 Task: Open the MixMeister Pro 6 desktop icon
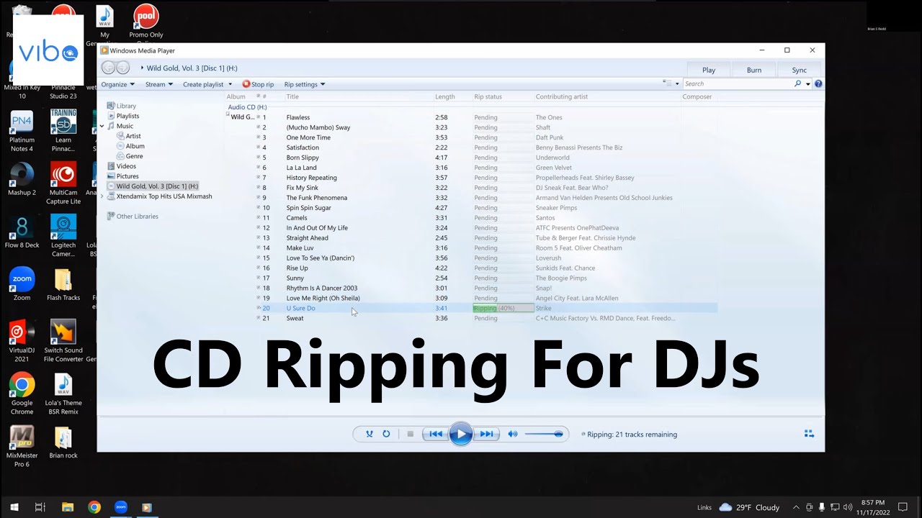click(x=22, y=446)
